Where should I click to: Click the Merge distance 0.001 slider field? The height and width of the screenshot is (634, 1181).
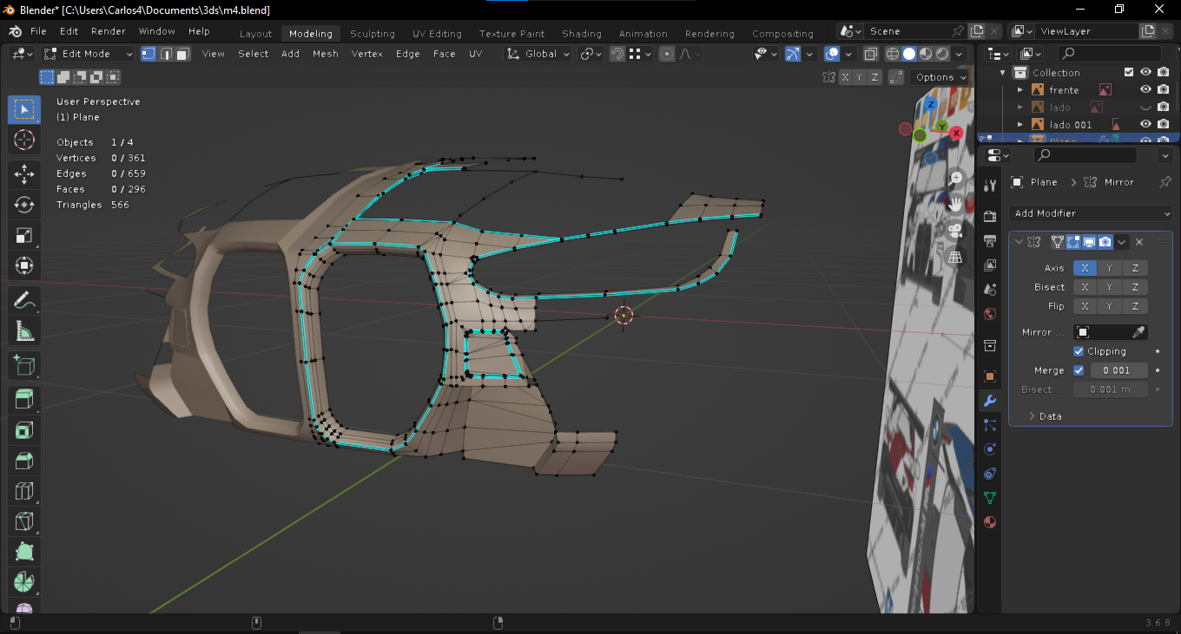[1118, 370]
